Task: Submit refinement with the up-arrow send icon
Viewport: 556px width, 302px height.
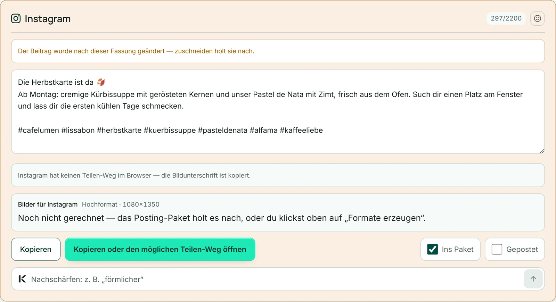Action: (x=533, y=279)
